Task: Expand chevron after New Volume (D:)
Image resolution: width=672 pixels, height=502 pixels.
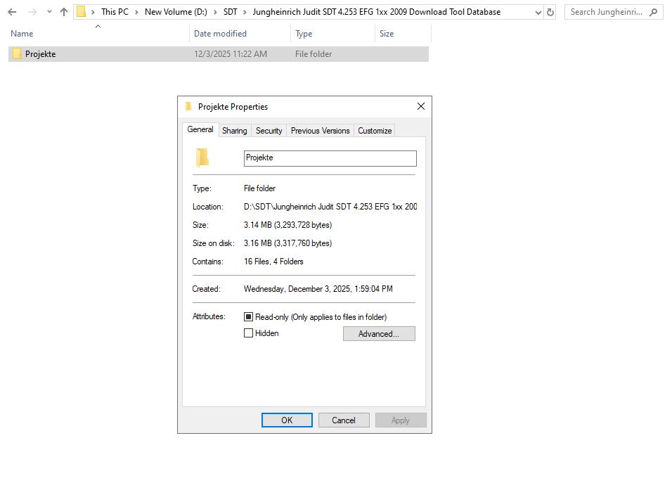Action: [x=215, y=12]
